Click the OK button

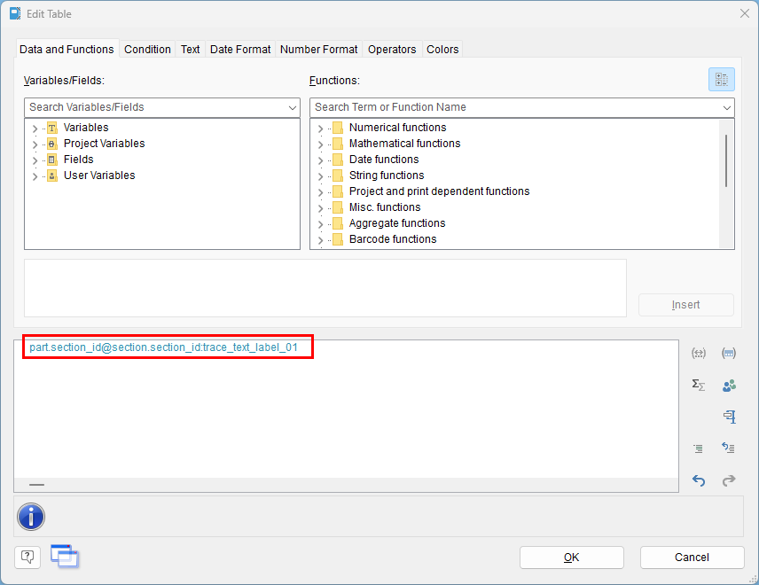[571, 557]
